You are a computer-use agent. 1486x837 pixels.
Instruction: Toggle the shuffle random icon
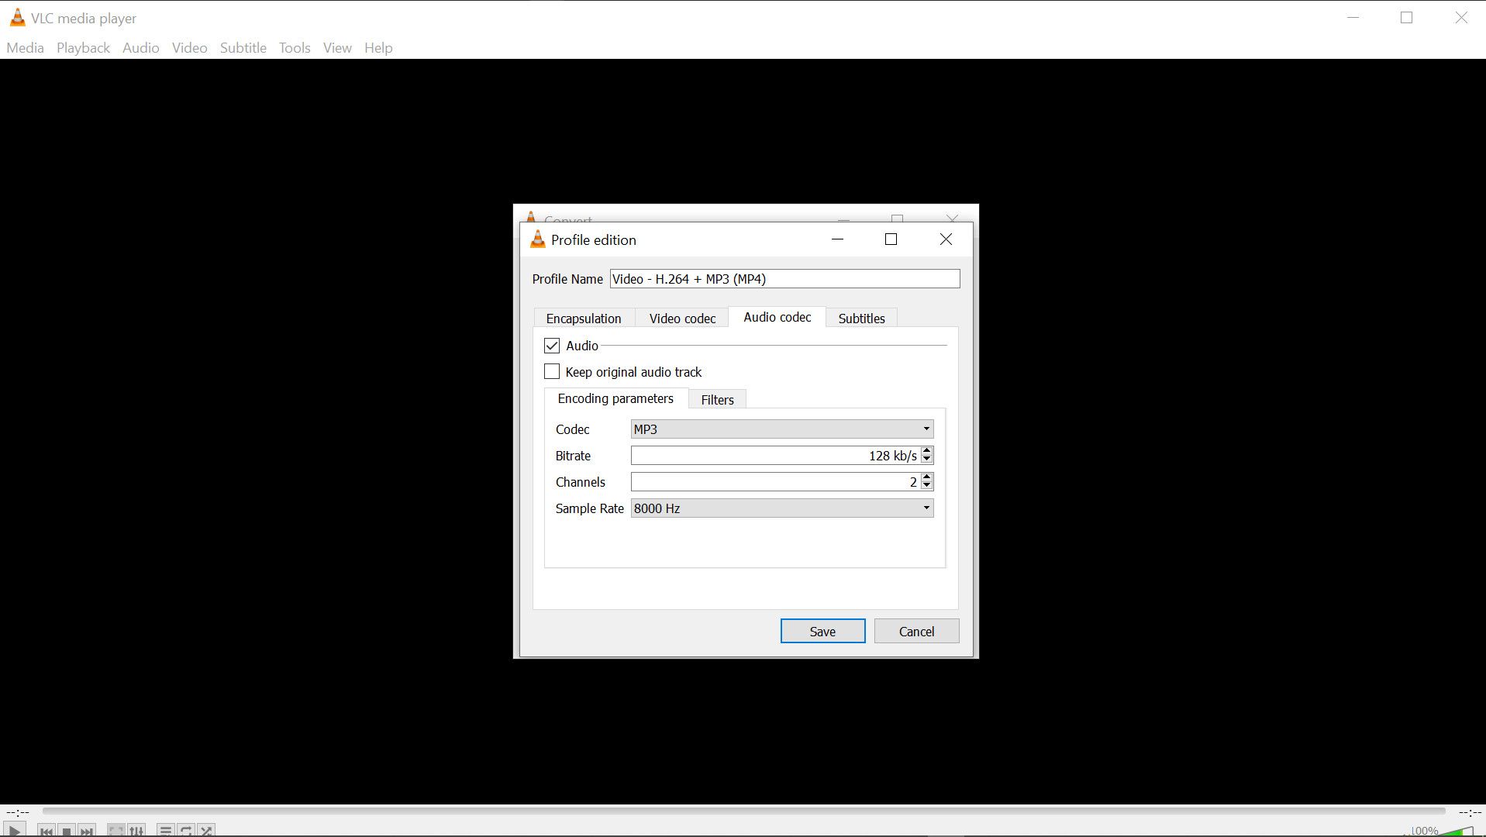(206, 830)
